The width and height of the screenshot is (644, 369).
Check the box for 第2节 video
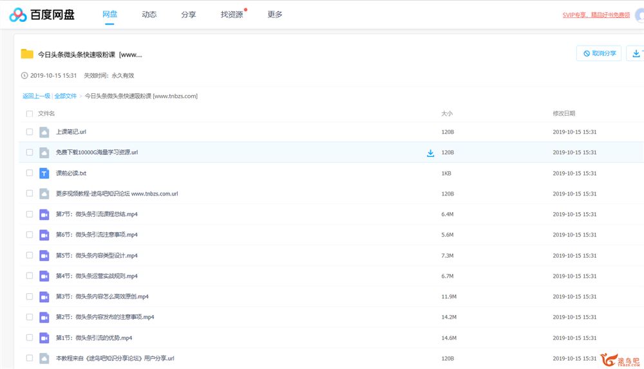coord(29,316)
